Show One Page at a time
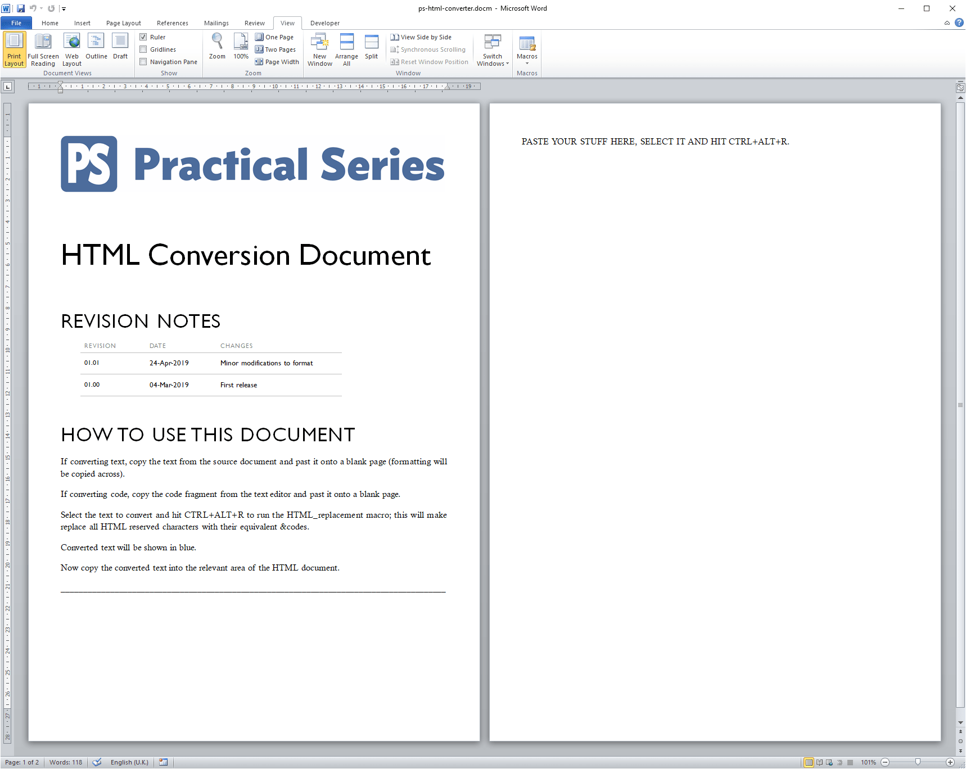Screen dimensions: 966x769 pos(274,37)
